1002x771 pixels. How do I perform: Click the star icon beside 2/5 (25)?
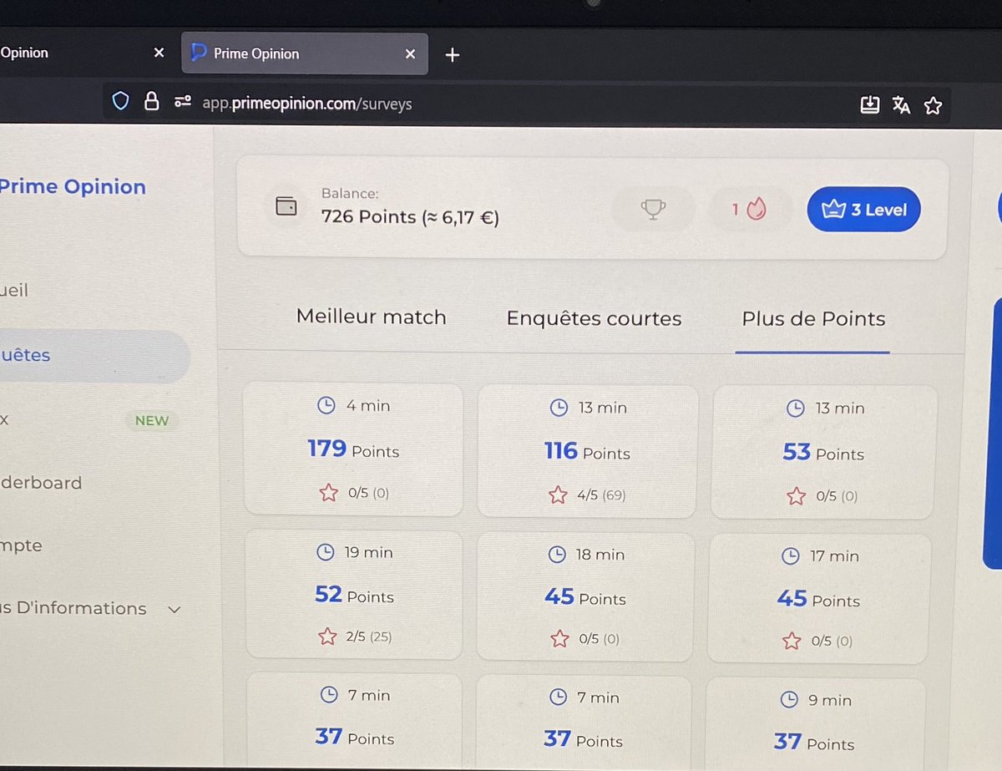[x=326, y=637]
